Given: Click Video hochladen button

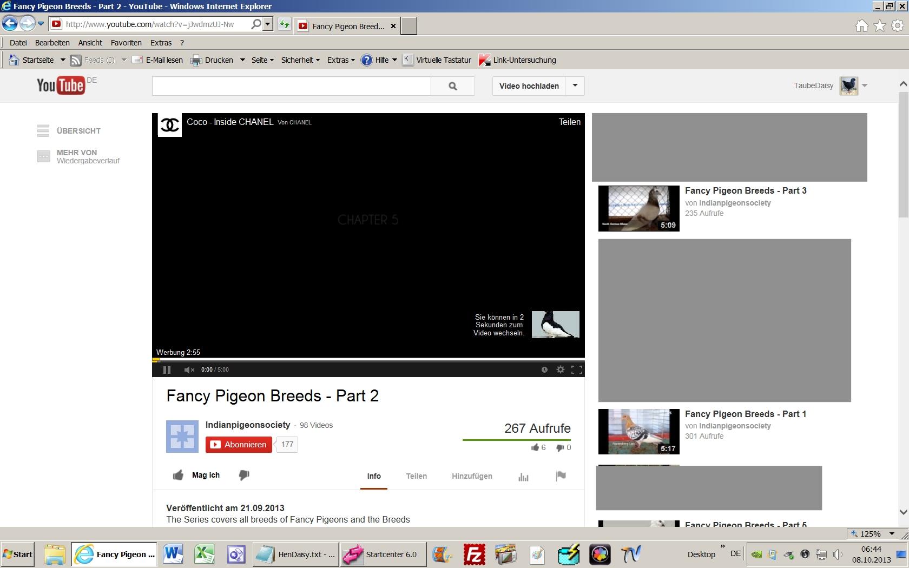Looking at the screenshot, I should (529, 86).
